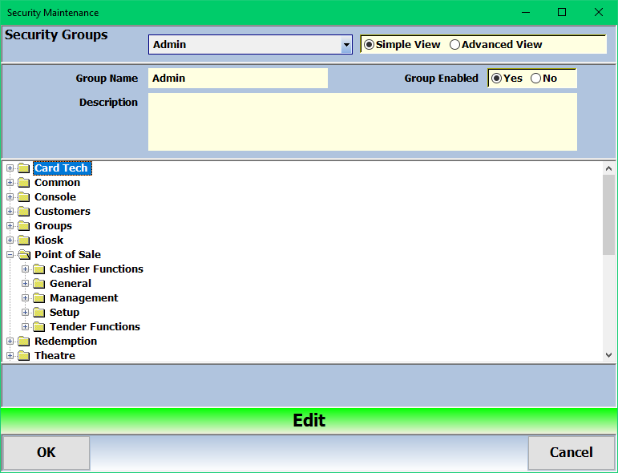Image resolution: width=618 pixels, height=473 pixels.
Task: Set Group Enabled to No
Action: 536,79
